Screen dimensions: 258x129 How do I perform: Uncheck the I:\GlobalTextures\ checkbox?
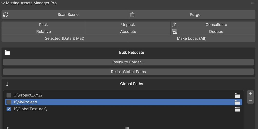click(x=9, y=109)
